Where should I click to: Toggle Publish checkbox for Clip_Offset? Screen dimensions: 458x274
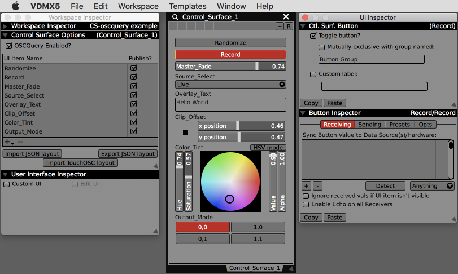point(134,113)
